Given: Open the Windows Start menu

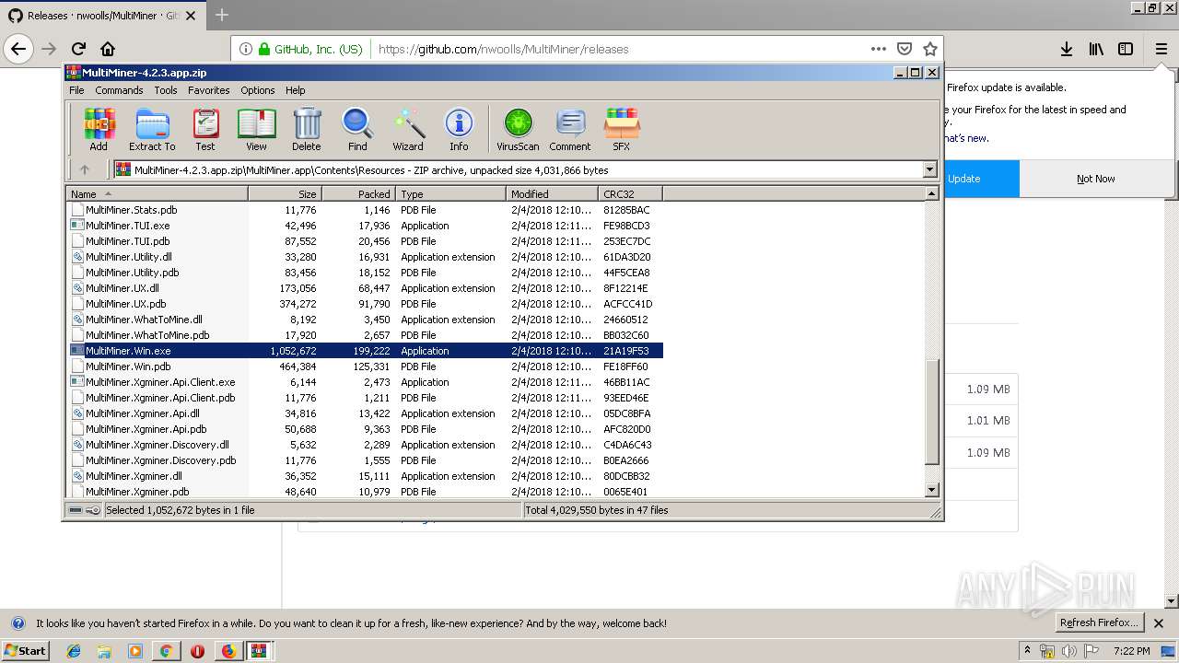Looking at the screenshot, I should pos(26,651).
